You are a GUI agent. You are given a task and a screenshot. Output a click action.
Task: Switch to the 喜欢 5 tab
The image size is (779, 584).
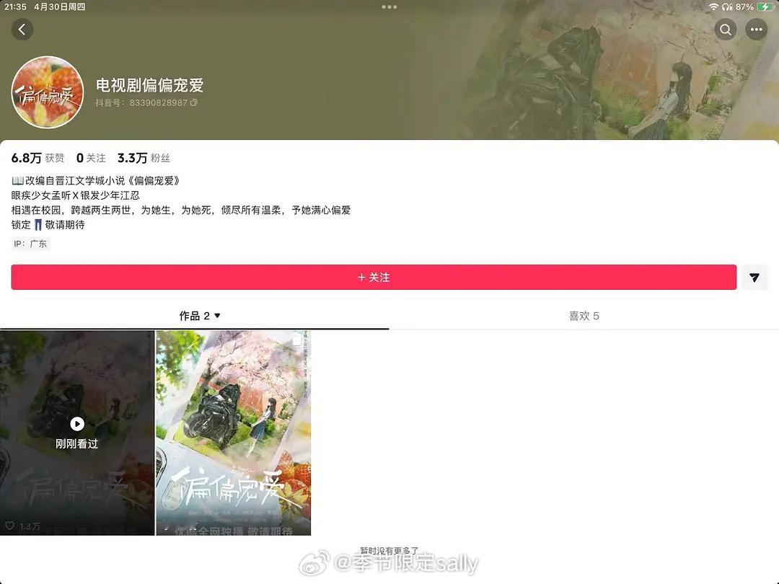click(x=584, y=316)
